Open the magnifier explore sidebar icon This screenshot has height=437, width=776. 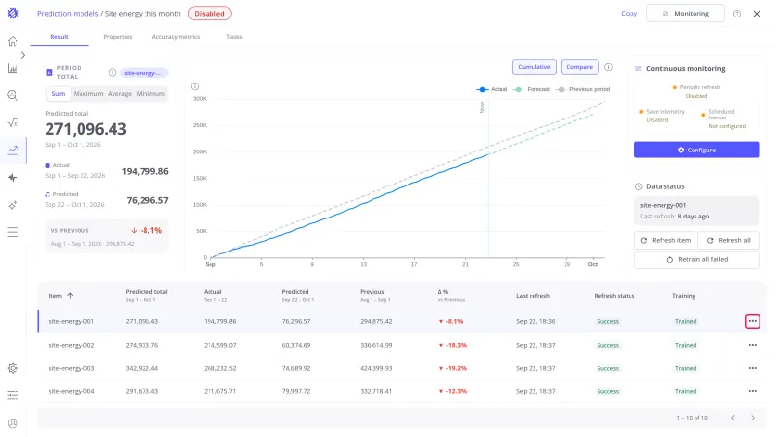(13, 95)
